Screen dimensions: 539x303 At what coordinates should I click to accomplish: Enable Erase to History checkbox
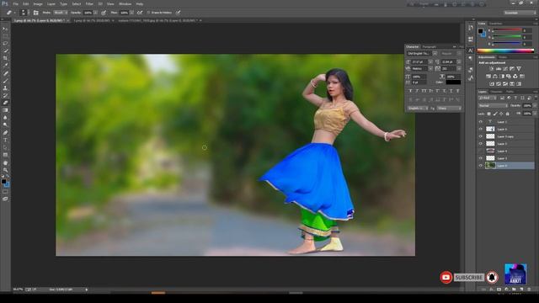point(148,13)
